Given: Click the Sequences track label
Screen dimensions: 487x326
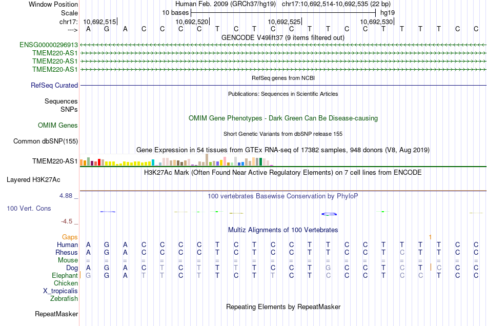Looking at the screenshot, I should pos(61,101).
